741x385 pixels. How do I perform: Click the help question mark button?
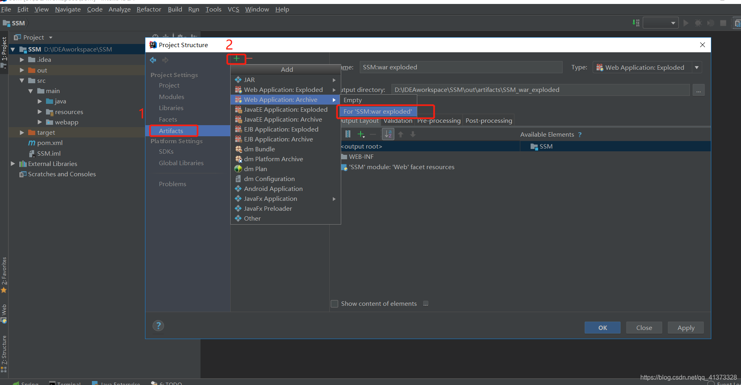(158, 326)
